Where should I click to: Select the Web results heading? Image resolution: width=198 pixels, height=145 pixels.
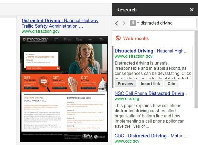[x=136, y=38]
